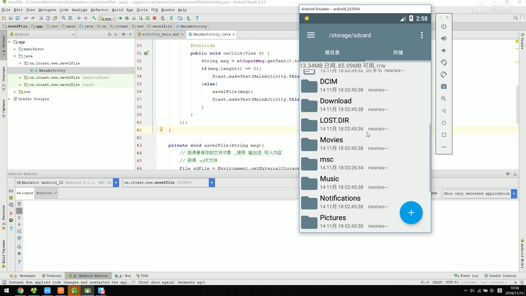Open the VCS menu
The height and width of the screenshot is (296, 526).
click(154, 9)
